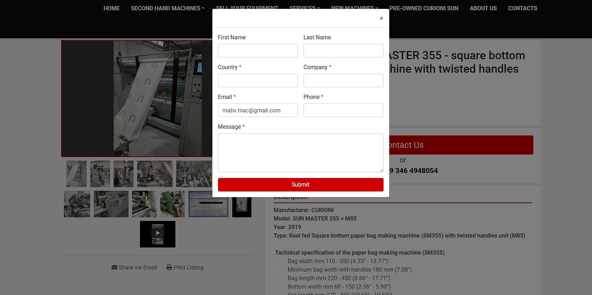Click the First Name input field
This screenshot has height=295, width=592.
(x=257, y=51)
